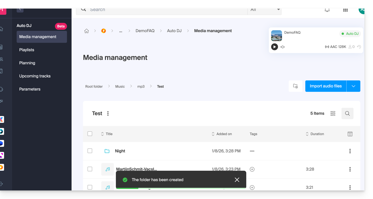The height and width of the screenshot is (199, 373).
Task: Play the DemoFAQ radio stream
Action: click(274, 47)
